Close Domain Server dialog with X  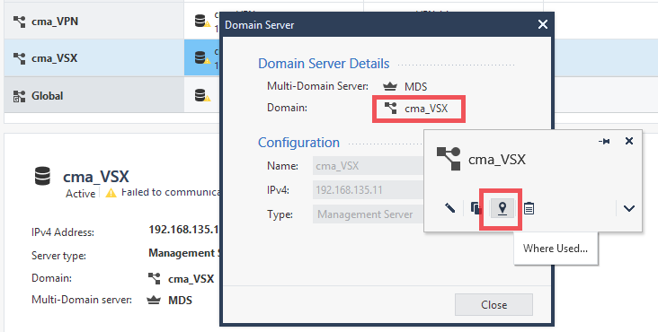click(543, 25)
